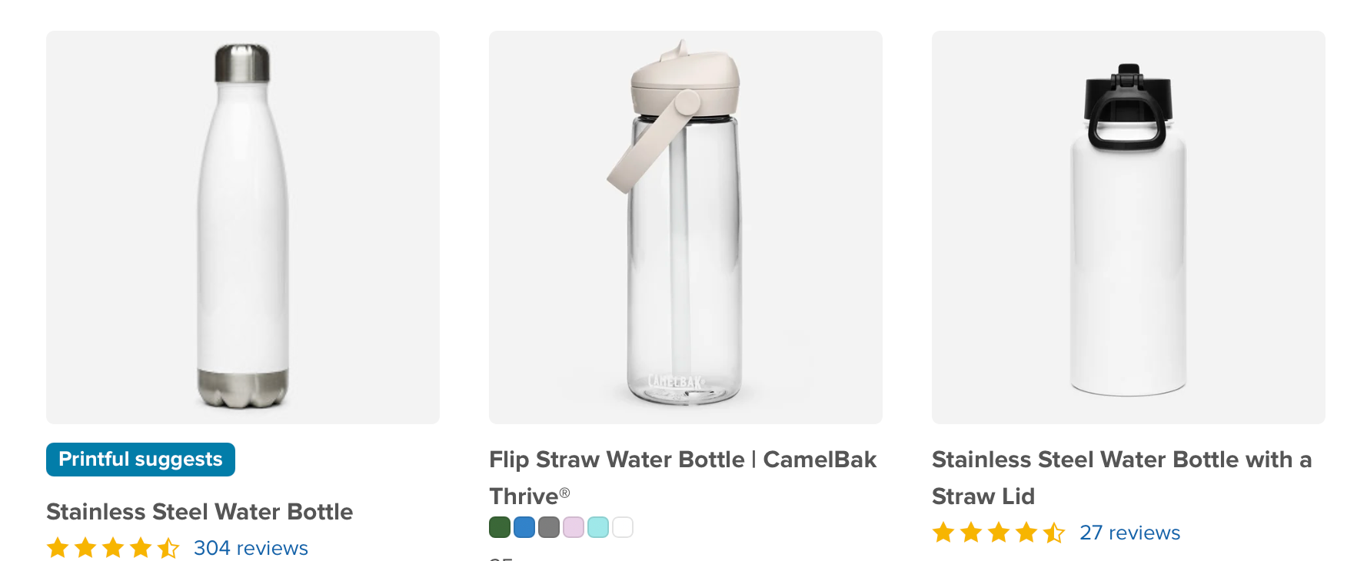This screenshot has width=1367, height=561.
Task: Choose the pink color variant of CamelBak Thrive
Action: 574,527
